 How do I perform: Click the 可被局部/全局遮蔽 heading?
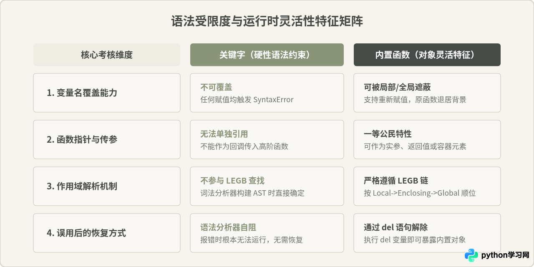(397, 87)
